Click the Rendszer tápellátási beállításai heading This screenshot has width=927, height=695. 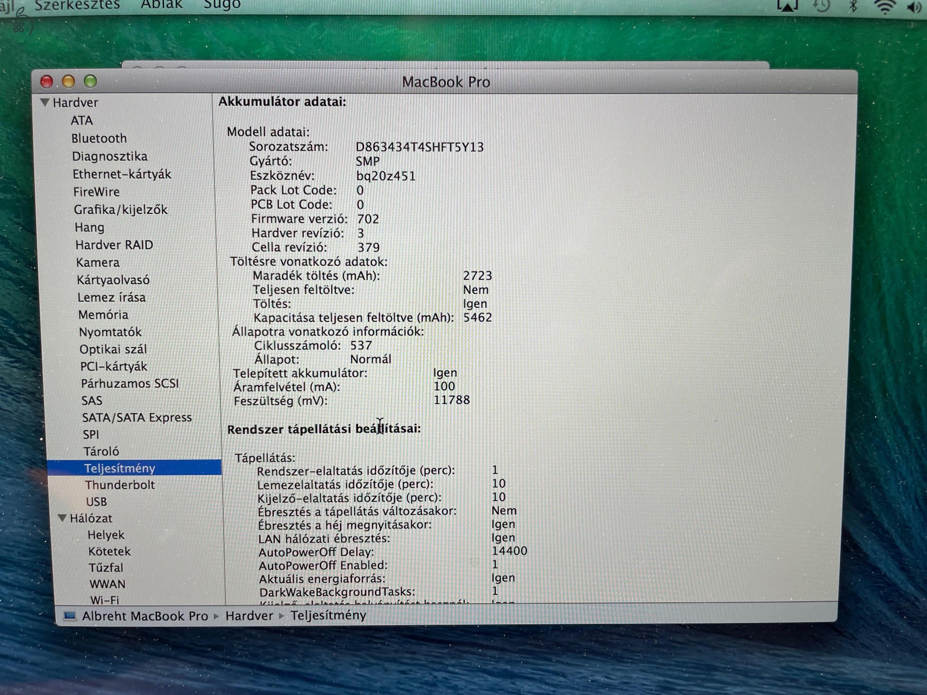[324, 429]
